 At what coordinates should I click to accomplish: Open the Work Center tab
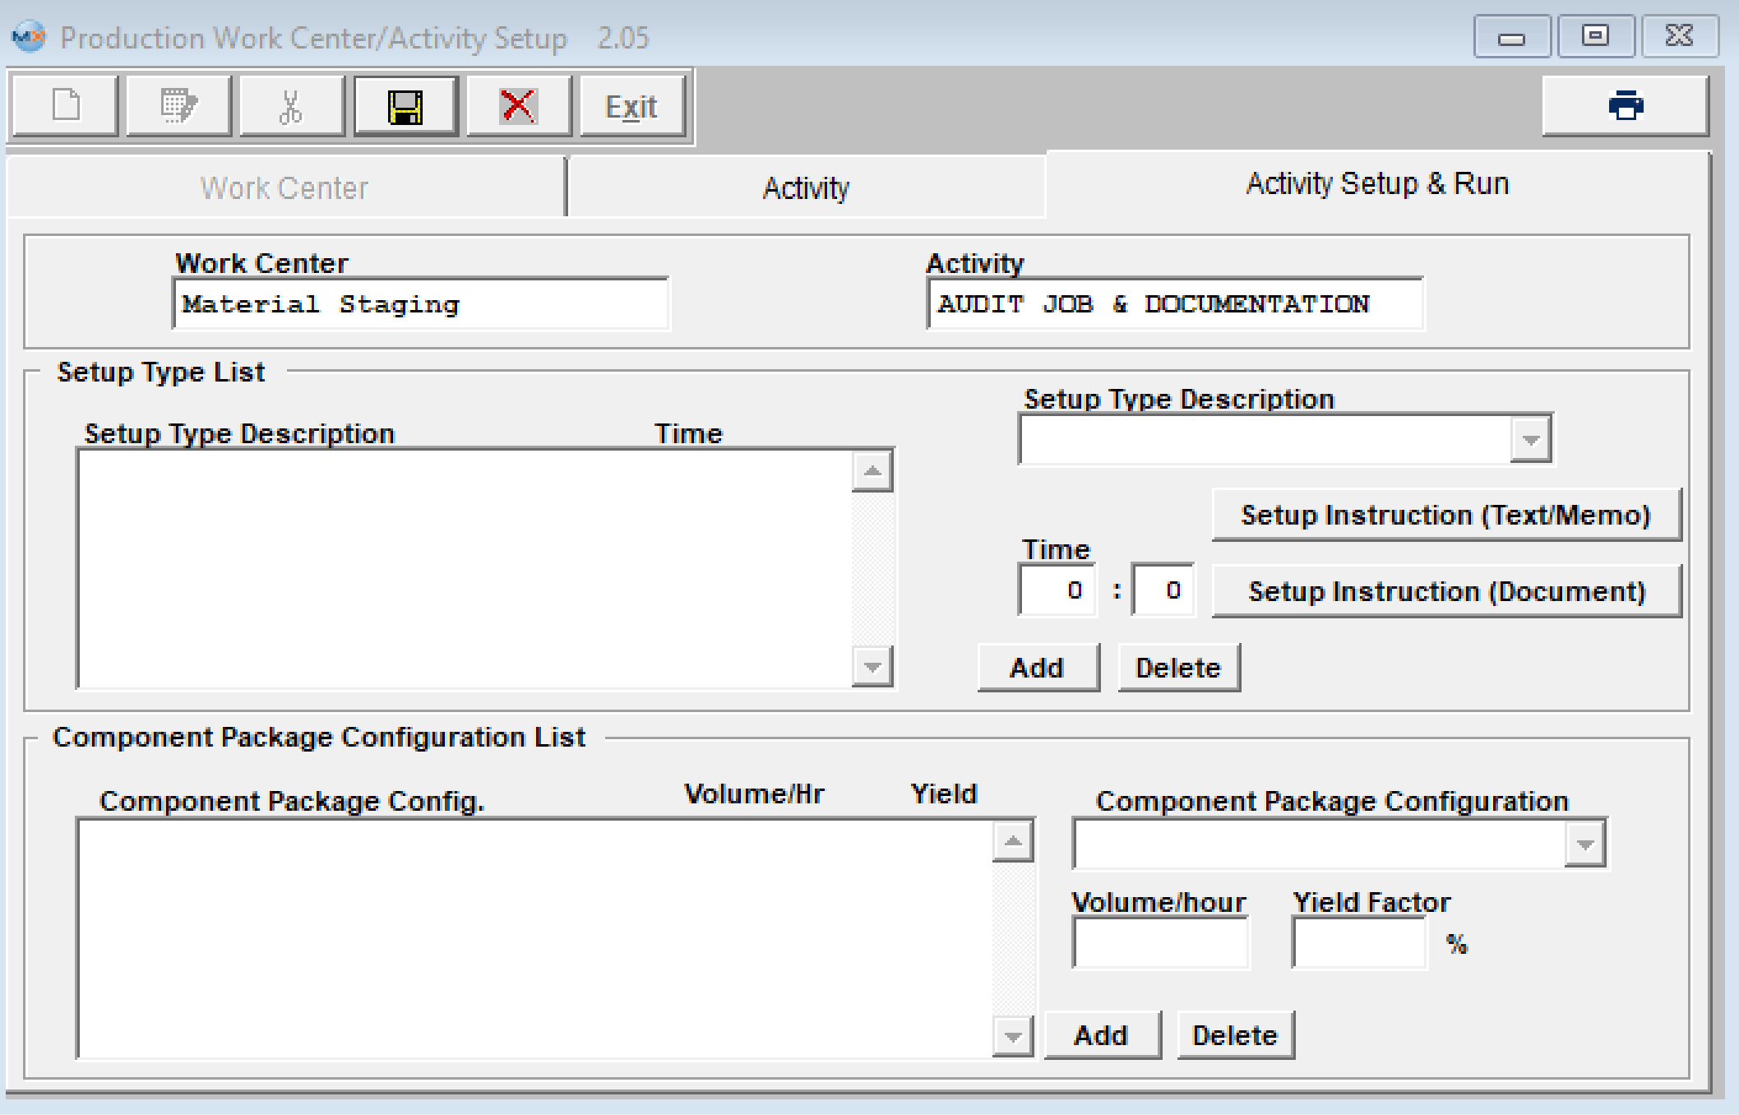284,188
